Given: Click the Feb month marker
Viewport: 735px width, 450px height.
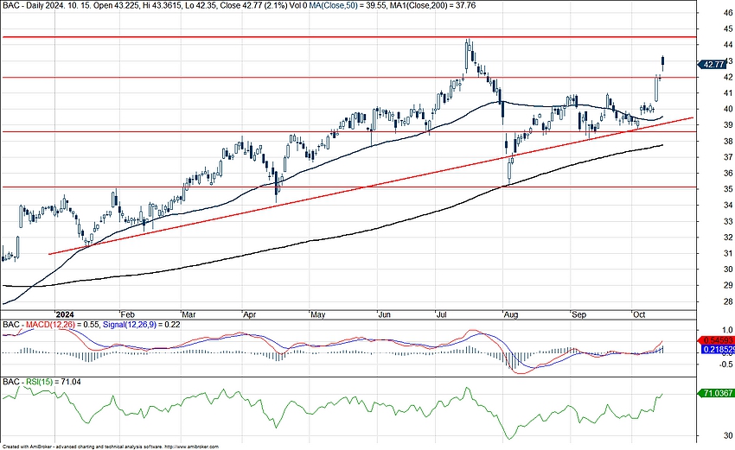Looking at the screenshot, I should pos(127,314).
